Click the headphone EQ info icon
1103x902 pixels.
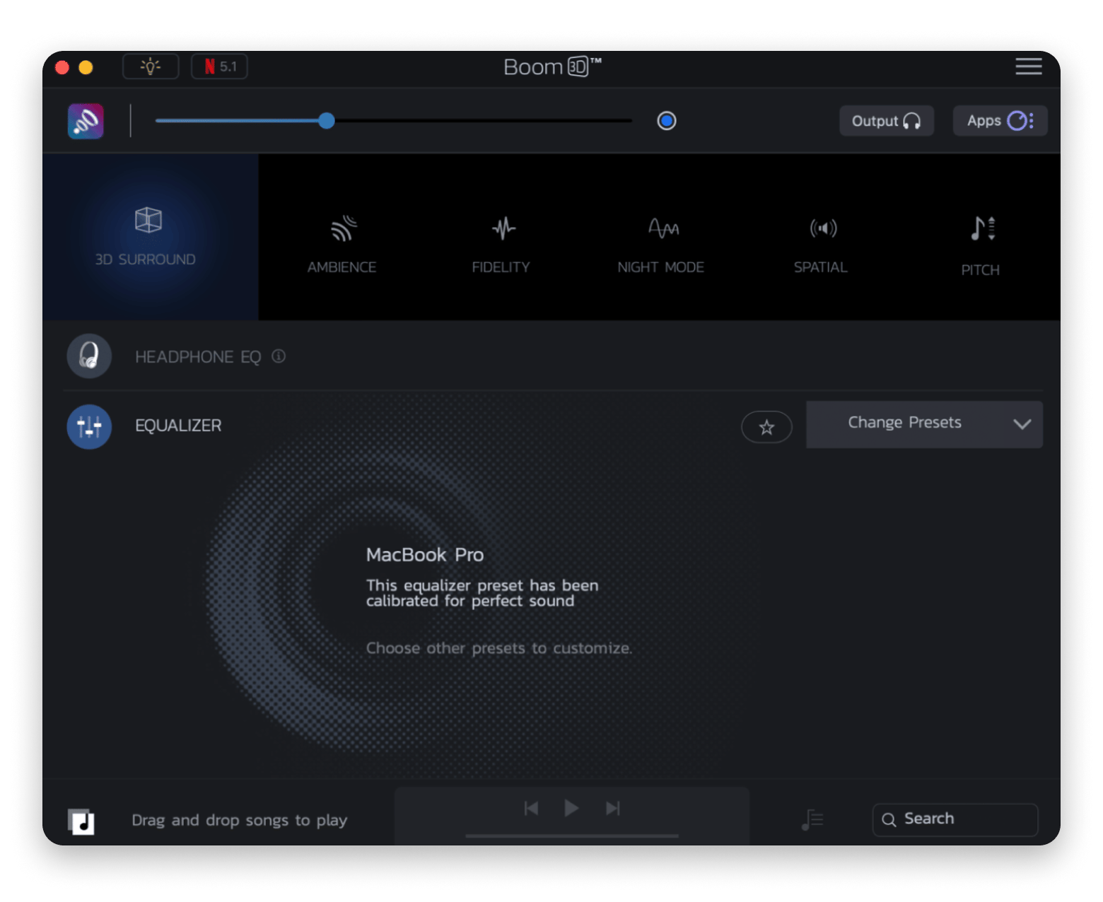pyautogui.click(x=279, y=356)
